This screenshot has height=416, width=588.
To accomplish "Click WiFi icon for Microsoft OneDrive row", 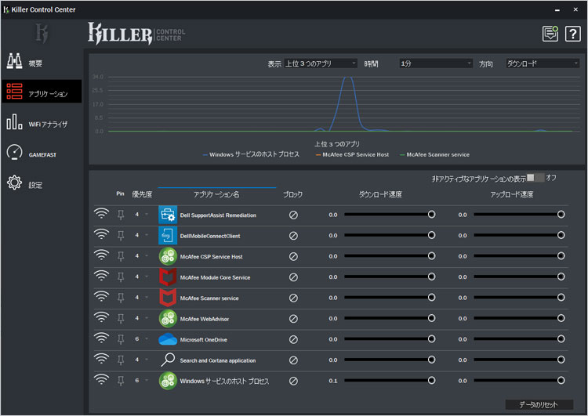I will pos(101,338).
